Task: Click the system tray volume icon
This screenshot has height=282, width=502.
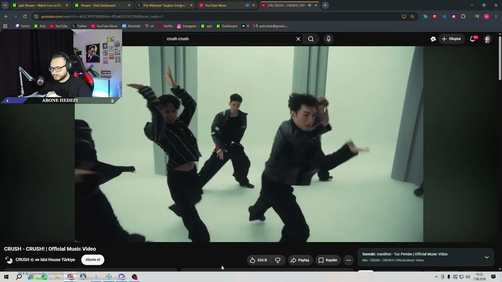Action: 467,277
